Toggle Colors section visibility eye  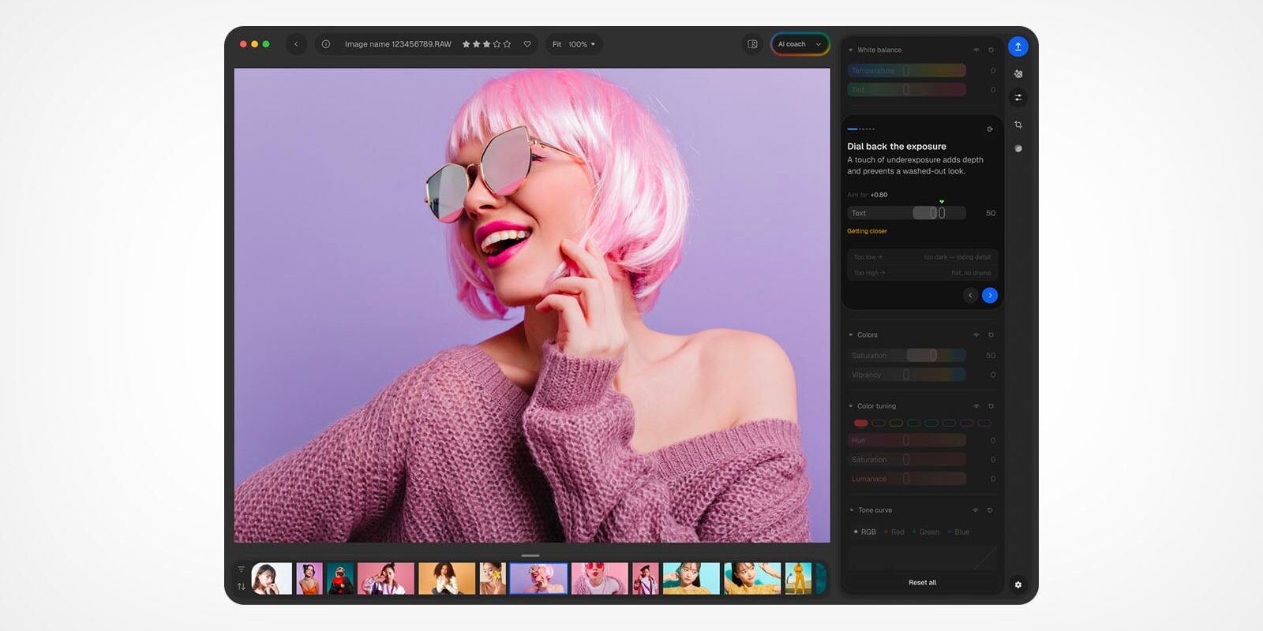tap(976, 335)
